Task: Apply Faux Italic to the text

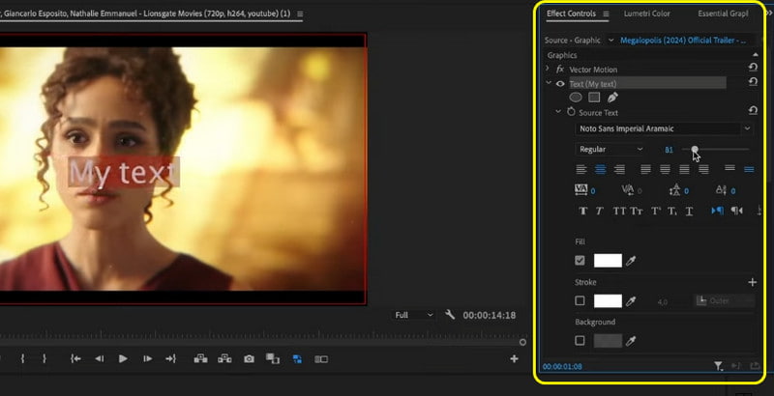Action: pos(599,211)
